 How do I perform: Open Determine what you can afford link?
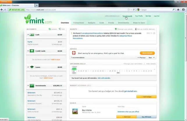pos(128,112)
